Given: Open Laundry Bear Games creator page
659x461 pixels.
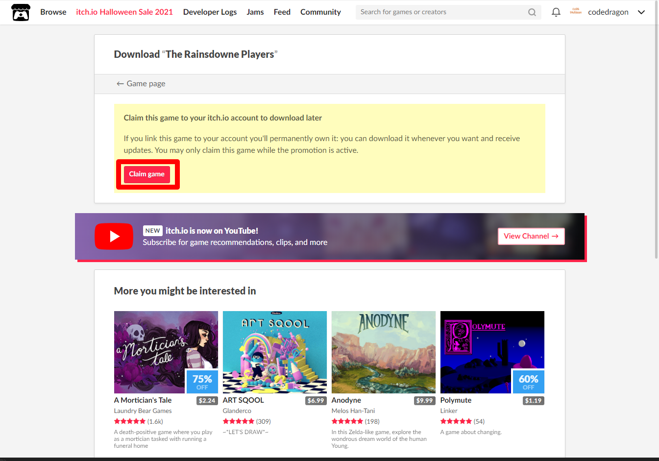Looking at the screenshot, I should click(143, 411).
